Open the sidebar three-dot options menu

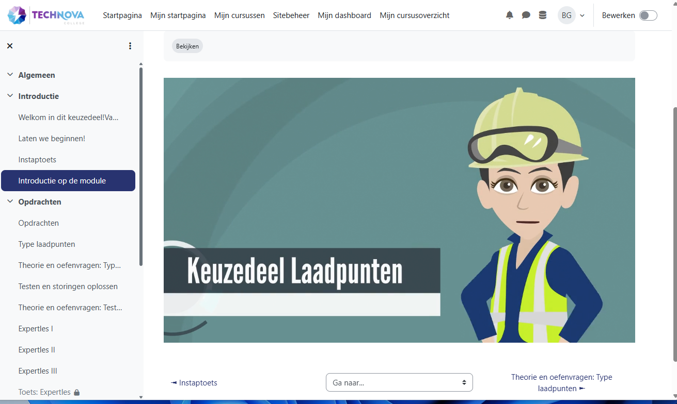point(130,46)
